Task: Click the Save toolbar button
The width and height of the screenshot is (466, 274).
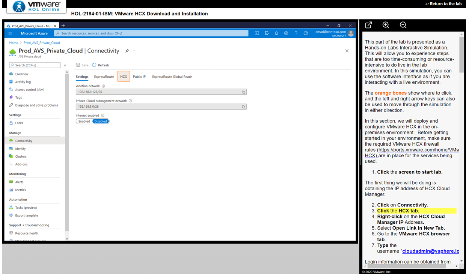Action: [82, 65]
